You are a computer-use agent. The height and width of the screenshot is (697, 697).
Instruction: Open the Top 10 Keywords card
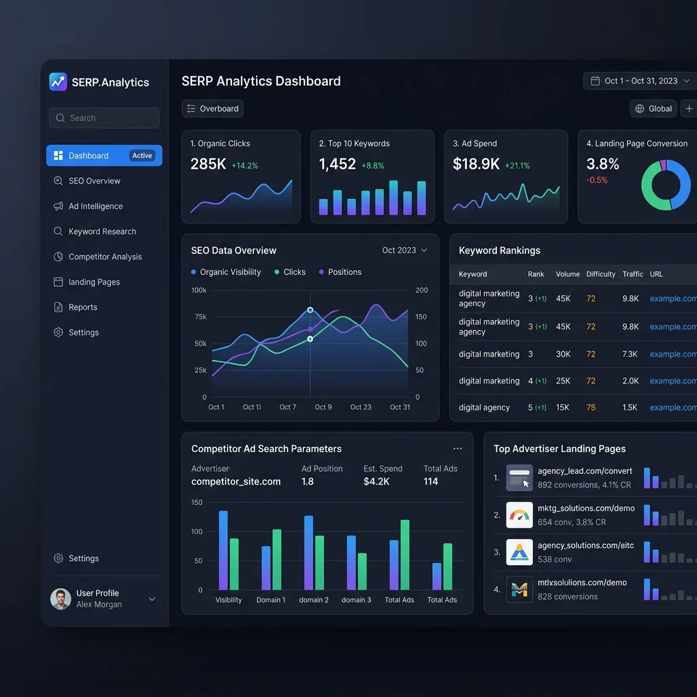[372, 176]
